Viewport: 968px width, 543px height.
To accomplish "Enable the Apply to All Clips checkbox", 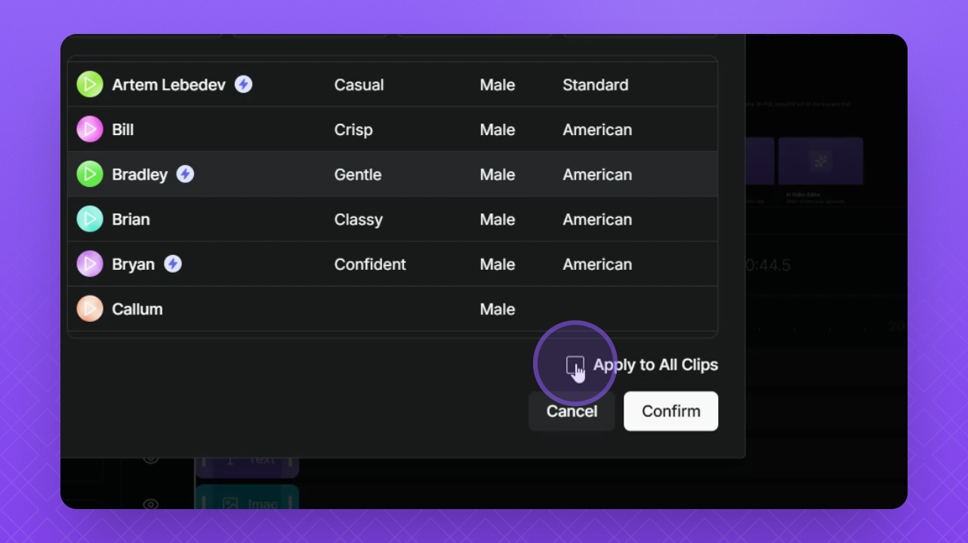I will pos(575,365).
